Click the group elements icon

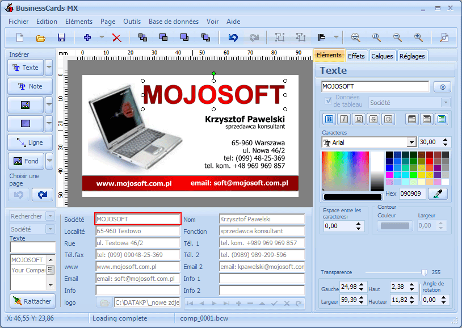[280, 37]
